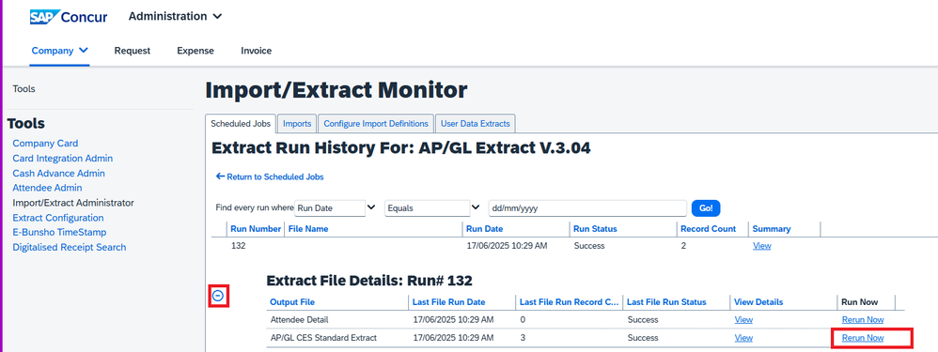This screenshot has height=352, width=938.
Task: Open the Expense menu
Action: [195, 51]
